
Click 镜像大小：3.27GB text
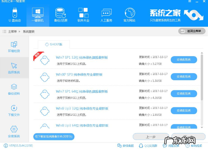pyautogui.click(x=150, y=64)
